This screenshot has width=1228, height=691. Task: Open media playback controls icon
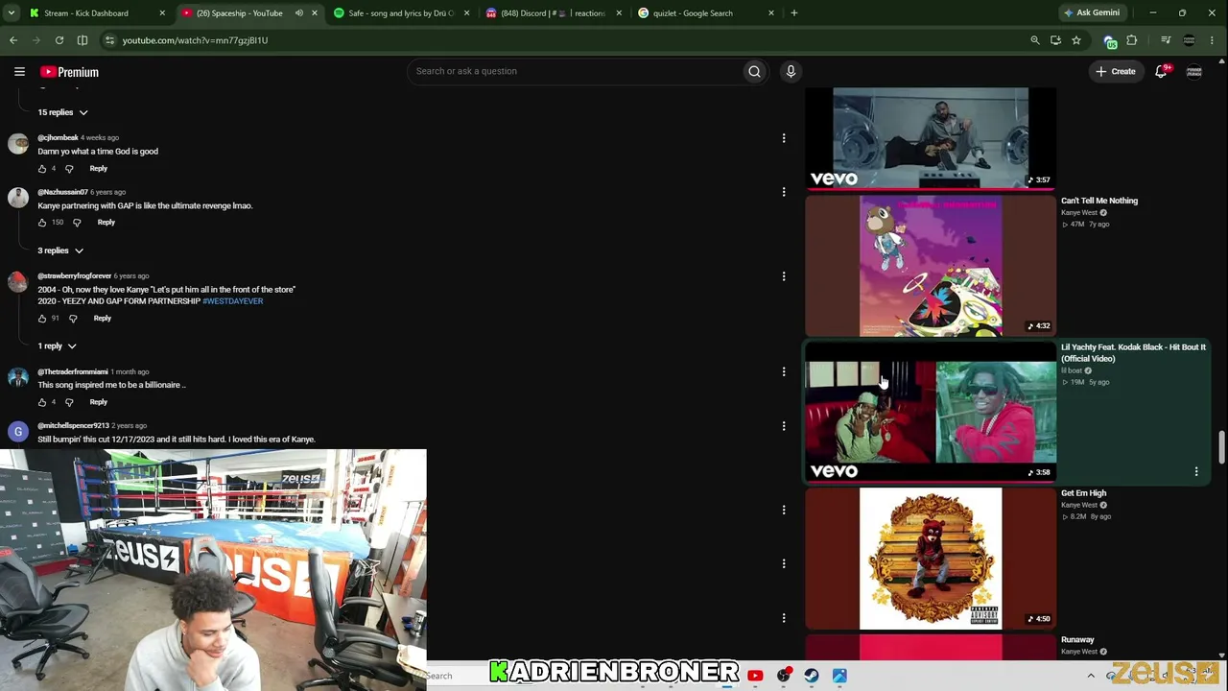tap(1166, 40)
